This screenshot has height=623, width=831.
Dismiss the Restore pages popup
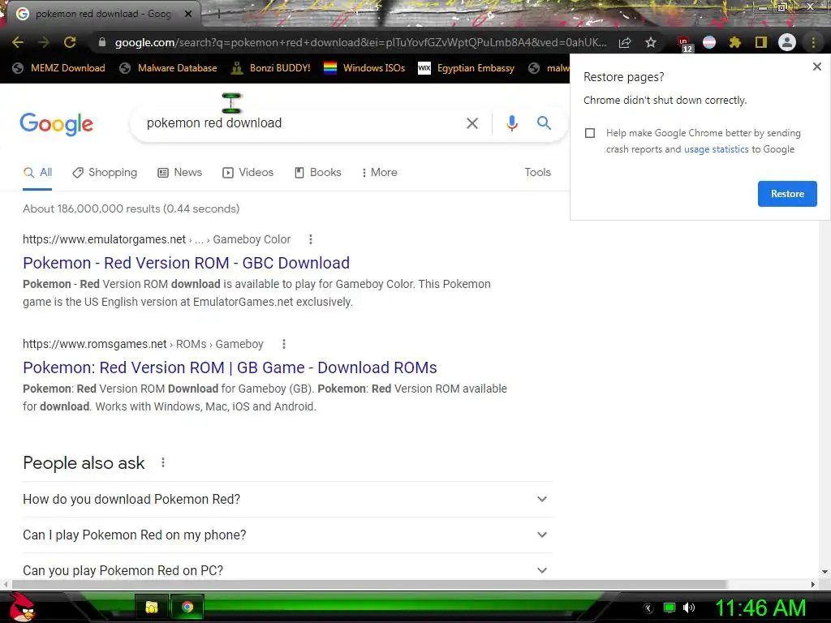[x=816, y=67]
